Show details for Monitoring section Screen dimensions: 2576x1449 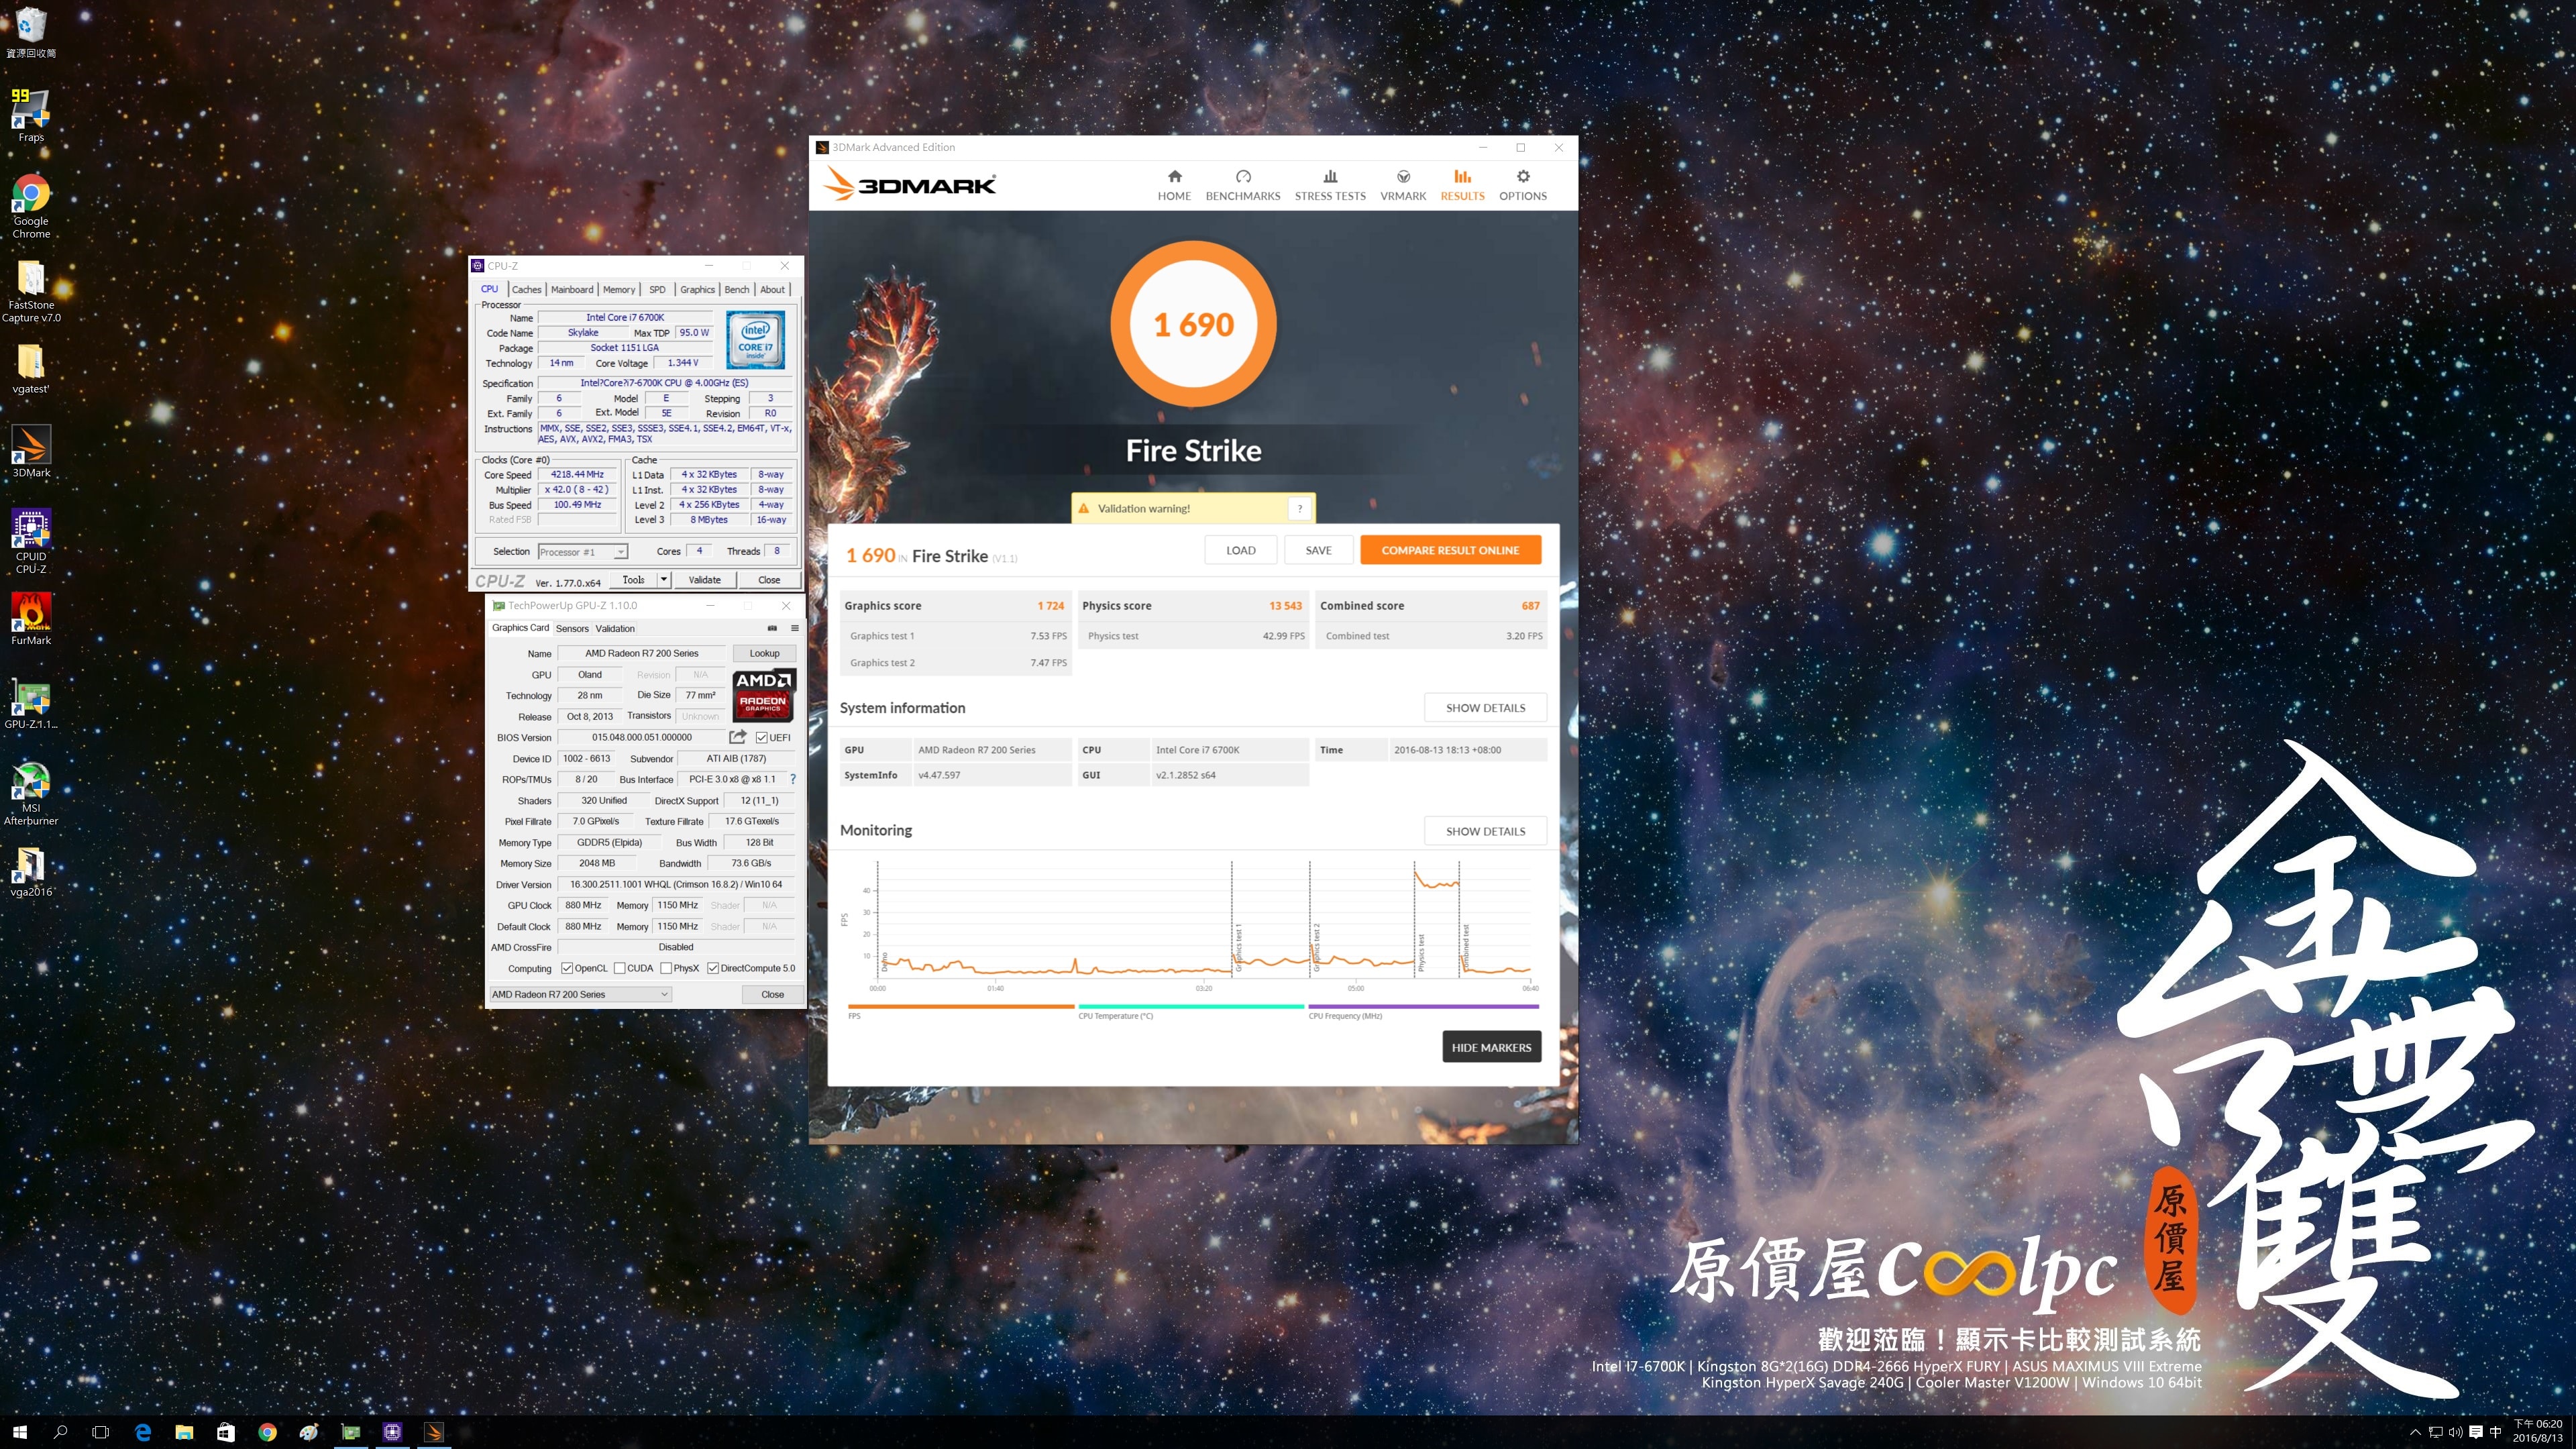click(x=1485, y=831)
